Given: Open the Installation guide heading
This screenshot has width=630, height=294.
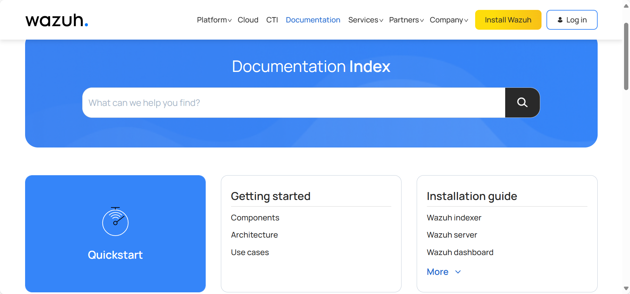Looking at the screenshot, I should point(472,196).
